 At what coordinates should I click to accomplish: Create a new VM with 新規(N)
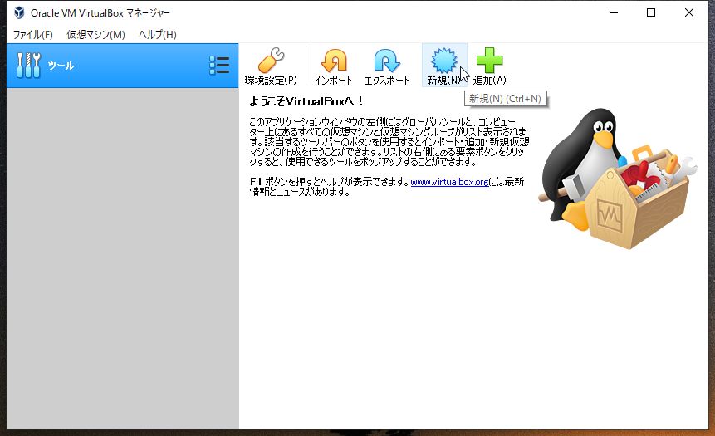pyautogui.click(x=444, y=66)
